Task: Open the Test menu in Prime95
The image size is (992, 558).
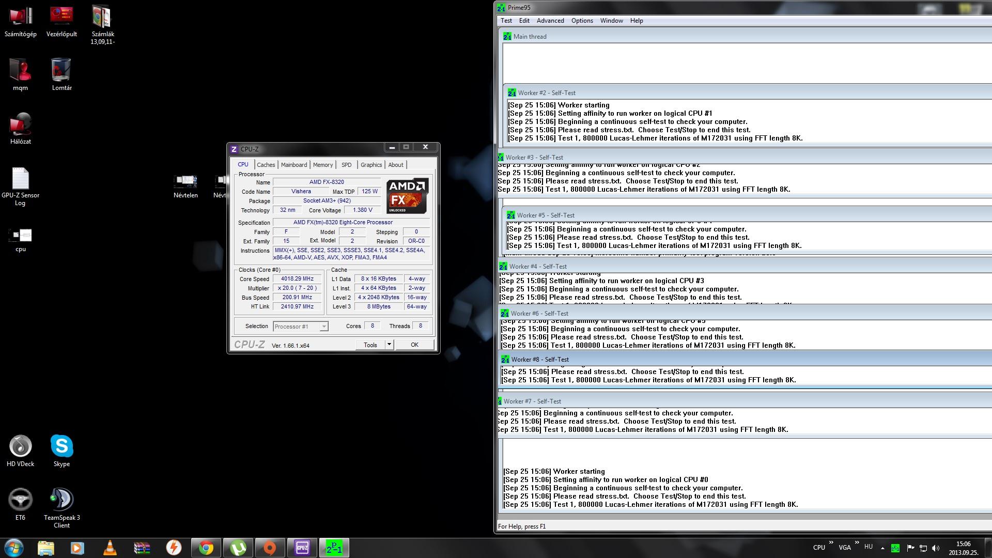Action: 506,21
